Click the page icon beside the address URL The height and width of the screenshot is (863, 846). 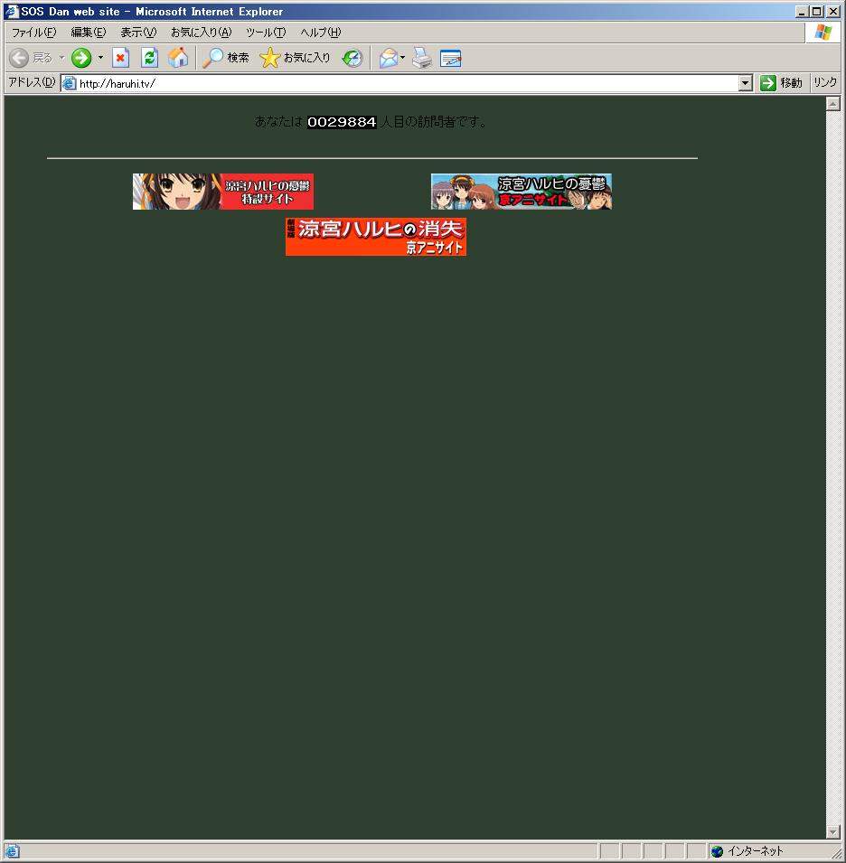(69, 84)
